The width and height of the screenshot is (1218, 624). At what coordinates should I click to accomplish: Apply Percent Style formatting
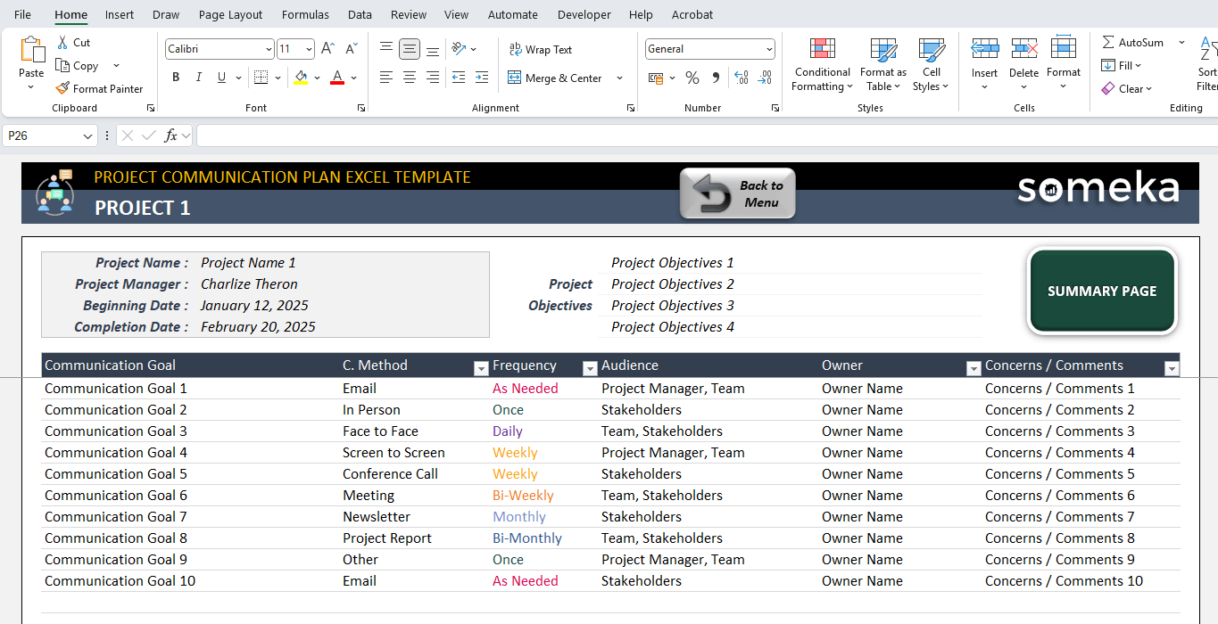pyautogui.click(x=692, y=78)
